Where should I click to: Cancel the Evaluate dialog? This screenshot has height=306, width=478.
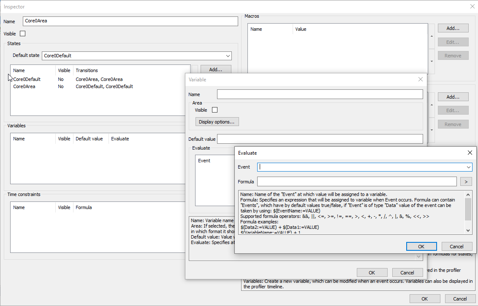coord(456,247)
